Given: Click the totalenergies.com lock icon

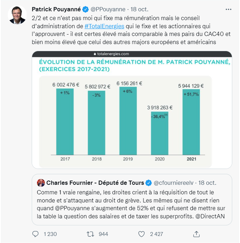Looking at the screenshot, I should (x=95, y=54).
